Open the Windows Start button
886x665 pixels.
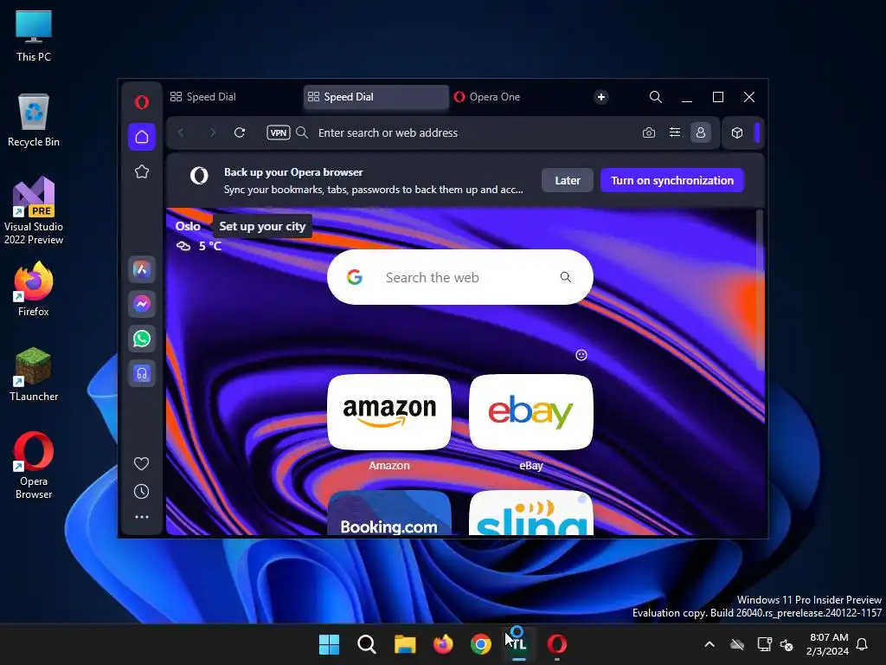click(330, 644)
